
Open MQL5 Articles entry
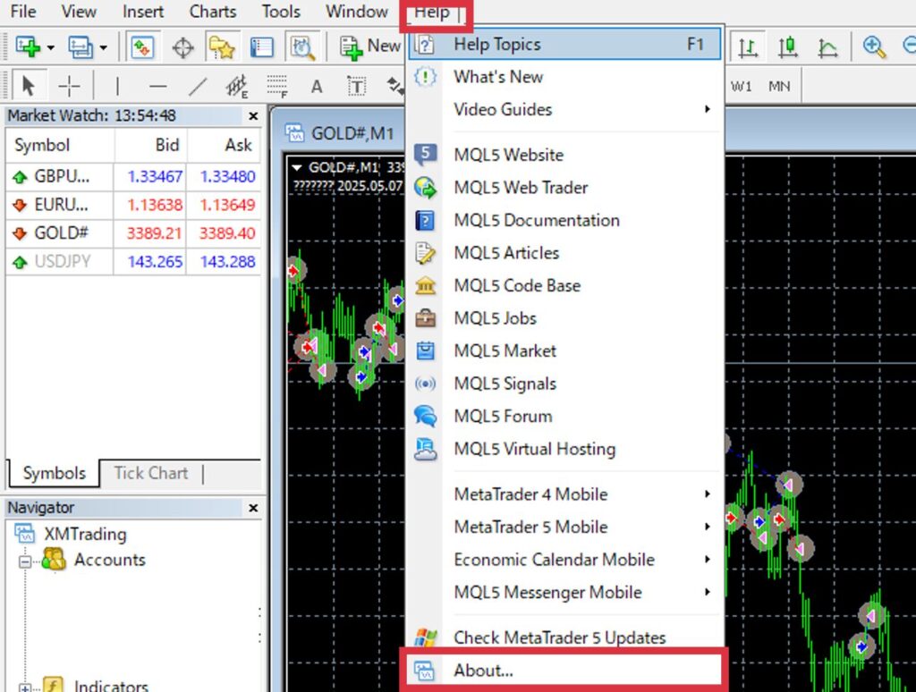(565, 253)
